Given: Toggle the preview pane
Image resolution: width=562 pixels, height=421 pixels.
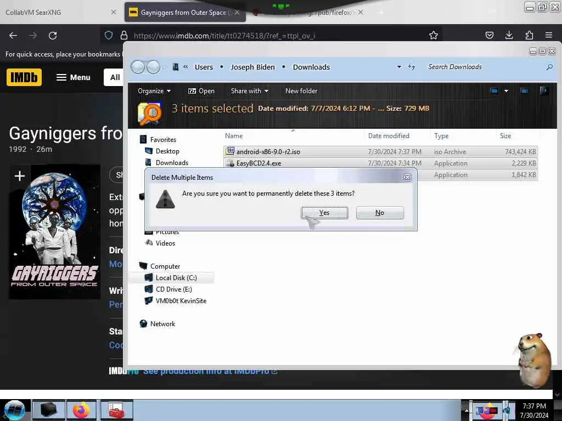Looking at the screenshot, I should [x=524, y=91].
